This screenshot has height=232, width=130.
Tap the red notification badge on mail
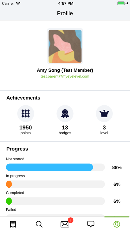(71, 220)
